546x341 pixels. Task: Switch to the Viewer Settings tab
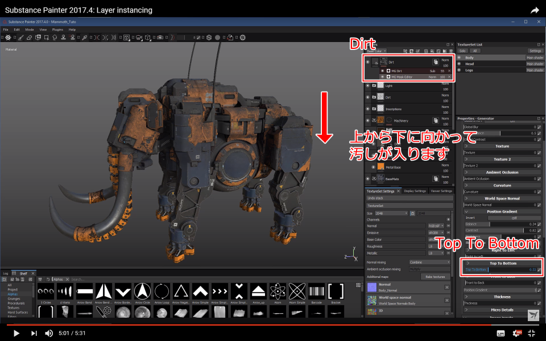(x=441, y=191)
